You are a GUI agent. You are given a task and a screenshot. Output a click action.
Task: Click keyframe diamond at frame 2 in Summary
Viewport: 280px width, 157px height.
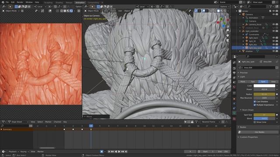point(73,130)
